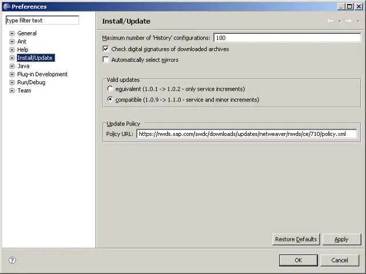This screenshot has height=274, width=366.
Task: Expand the Plug-in Development tree node
Action: pos(12,75)
